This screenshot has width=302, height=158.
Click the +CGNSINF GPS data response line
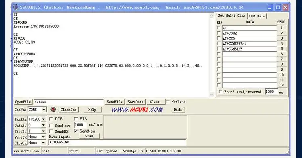pos(108,65)
